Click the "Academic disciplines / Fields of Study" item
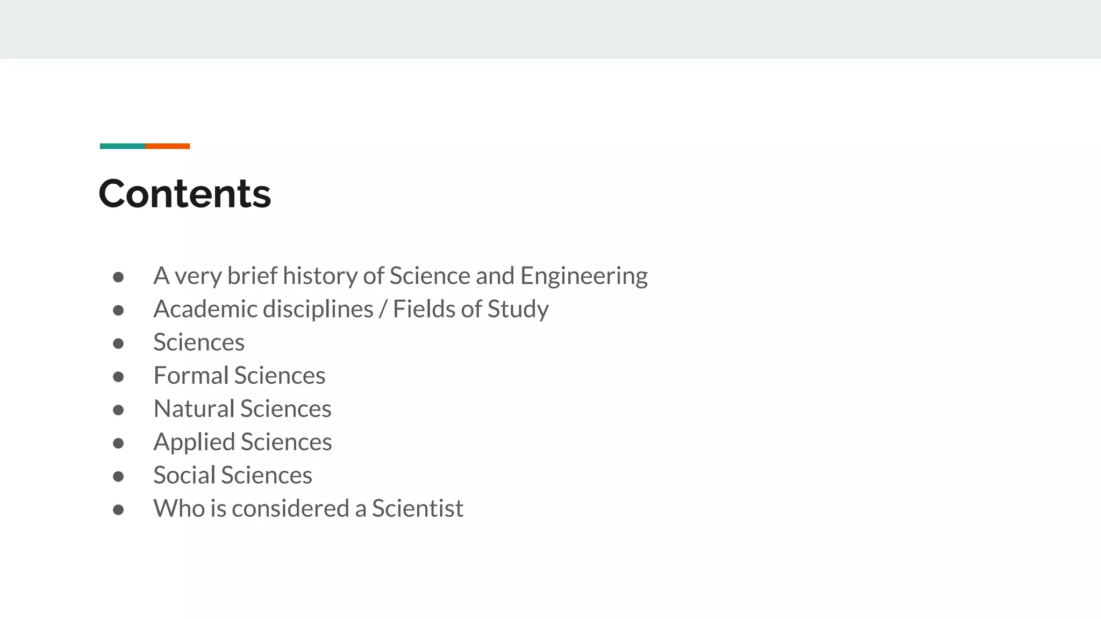The image size is (1101, 619). pos(351,309)
